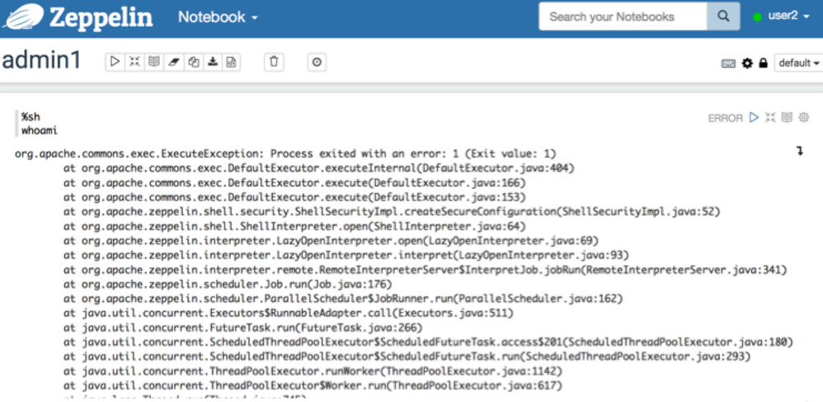Go to Zeppelin home via logo

pos(78,17)
